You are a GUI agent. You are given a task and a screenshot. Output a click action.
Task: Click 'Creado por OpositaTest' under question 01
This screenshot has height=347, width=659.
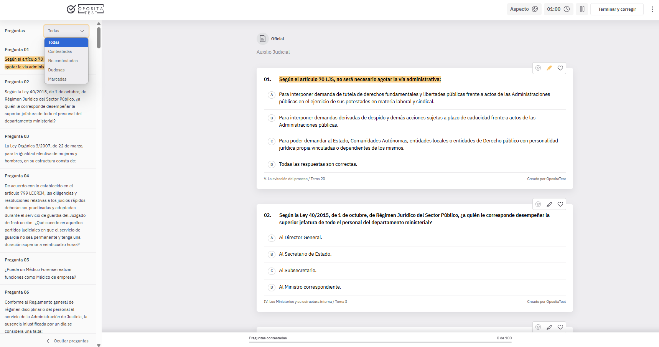coord(546,179)
